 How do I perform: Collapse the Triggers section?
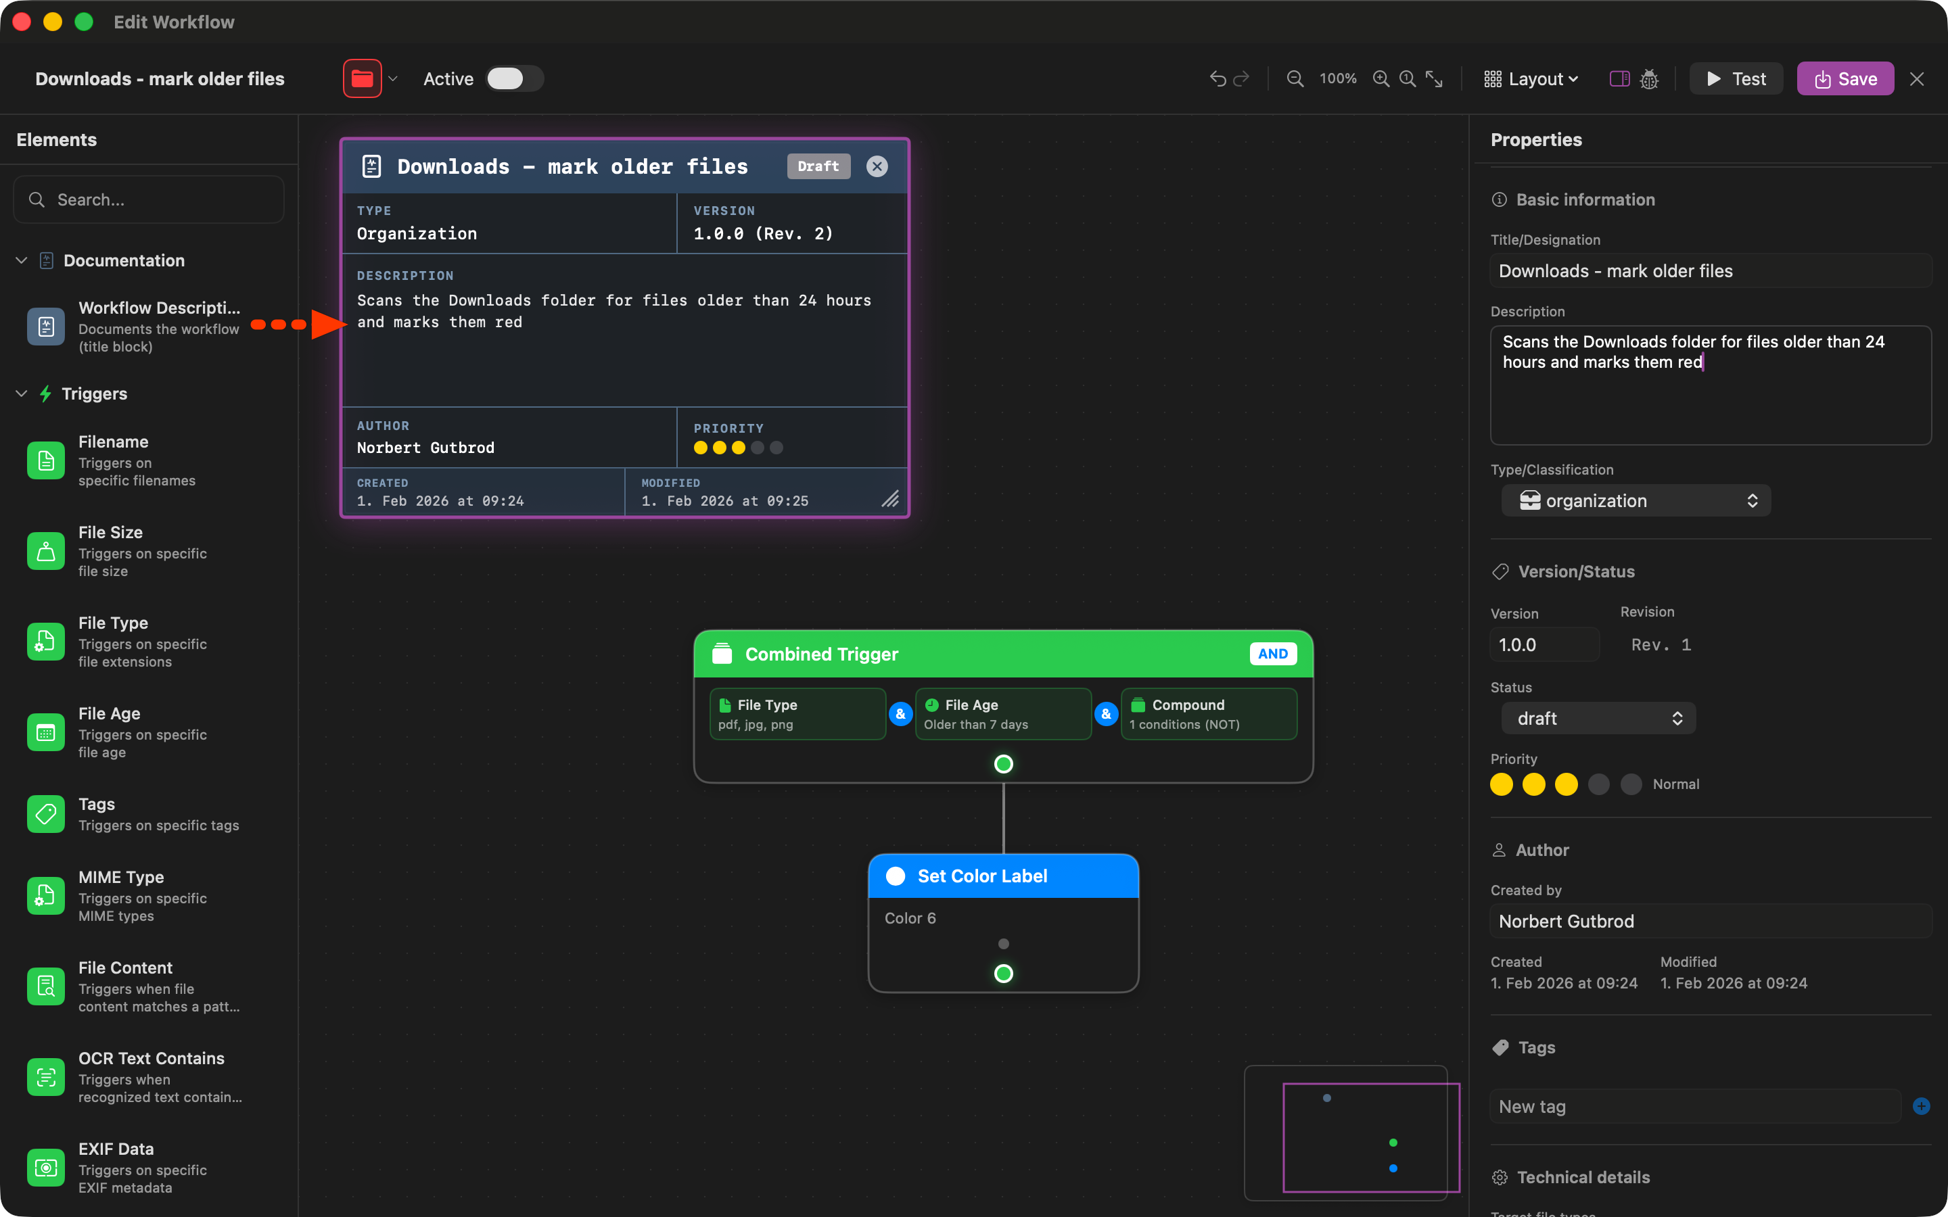click(x=22, y=393)
